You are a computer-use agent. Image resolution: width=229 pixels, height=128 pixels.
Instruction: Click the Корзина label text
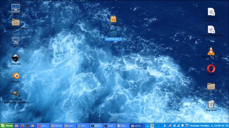[x=211, y=110]
